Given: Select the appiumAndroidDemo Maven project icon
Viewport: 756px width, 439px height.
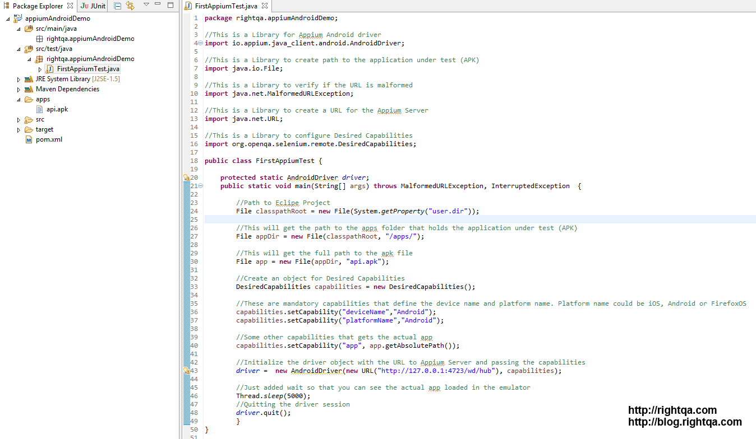Looking at the screenshot, I should (x=18, y=18).
